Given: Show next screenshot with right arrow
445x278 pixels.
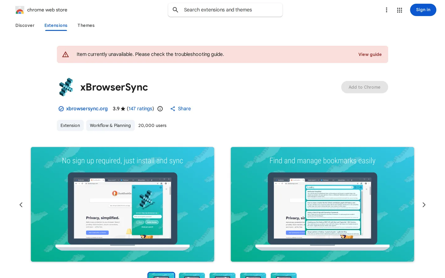Looking at the screenshot, I should pos(424,205).
